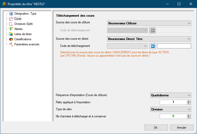Open the Source des cours de clôture dropdown
The width and height of the screenshot is (197, 134).
(149, 23)
